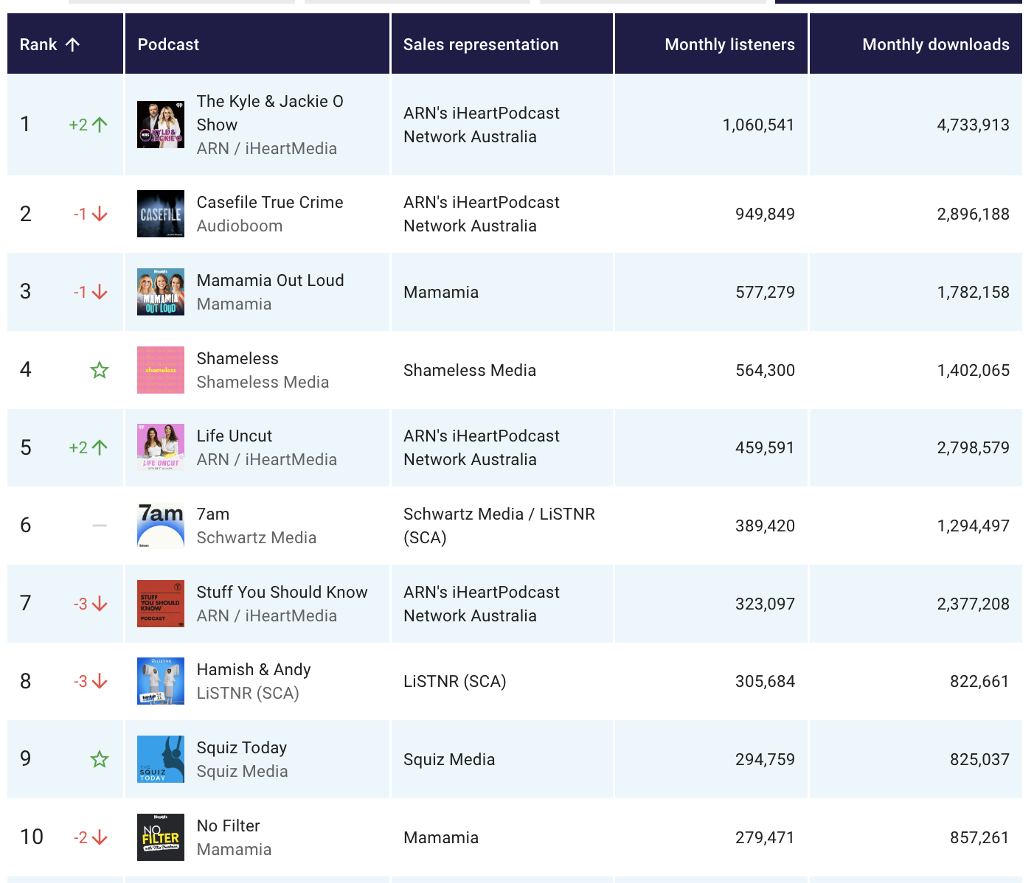1034x883 pixels.
Task: Click the green up arrow for Life Uncut
Action: [x=100, y=447]
